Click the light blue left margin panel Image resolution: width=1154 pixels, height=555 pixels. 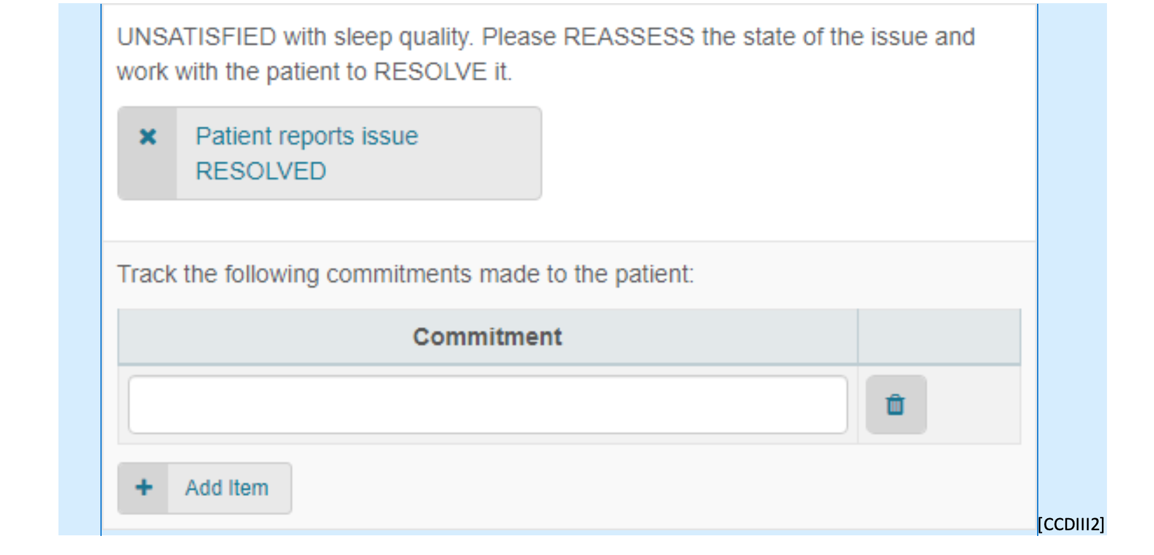pos(79,269)
